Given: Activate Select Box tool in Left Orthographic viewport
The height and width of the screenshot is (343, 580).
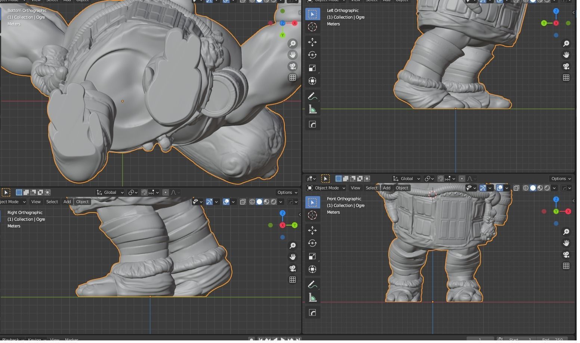Looking at the screenshot, I should pos(312,14).
